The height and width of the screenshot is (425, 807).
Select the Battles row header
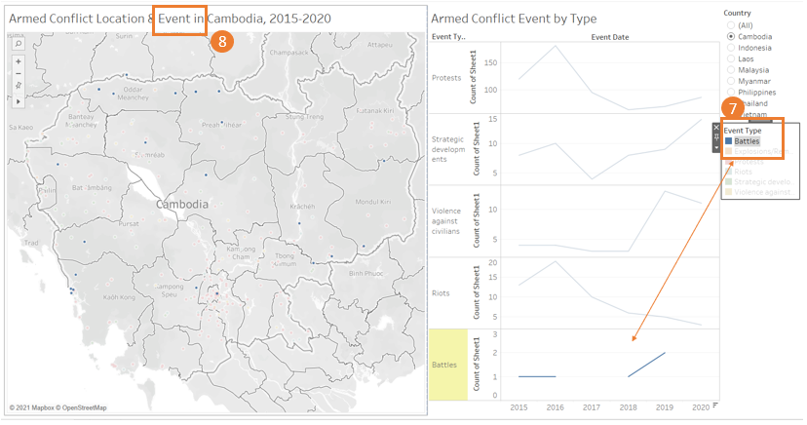[444, 365]
